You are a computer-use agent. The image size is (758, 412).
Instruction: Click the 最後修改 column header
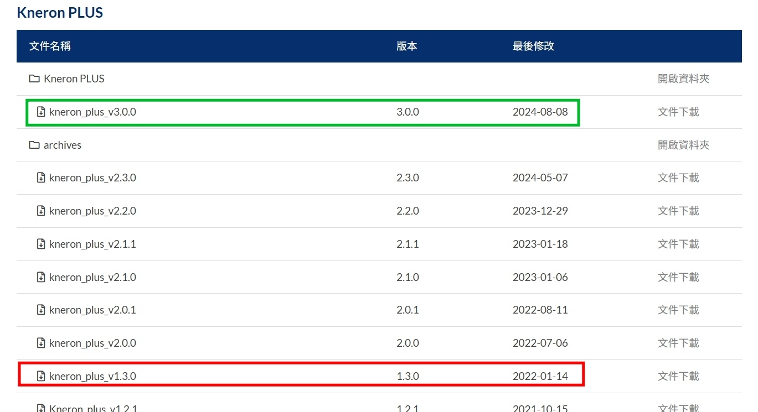[x=533, y=46]
